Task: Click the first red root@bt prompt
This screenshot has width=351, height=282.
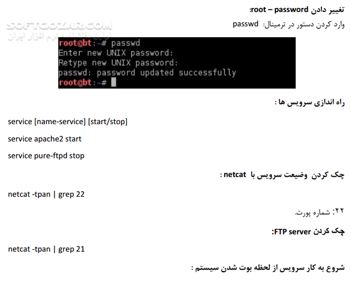Action: coord(75,43)
